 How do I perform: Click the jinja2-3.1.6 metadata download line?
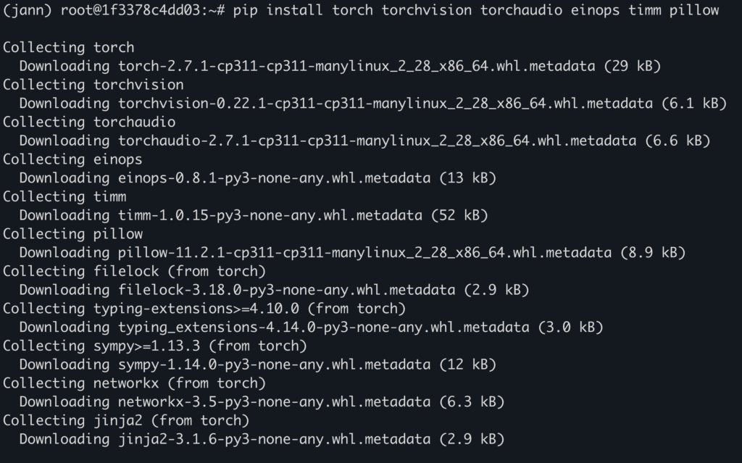tap(262, 439)
